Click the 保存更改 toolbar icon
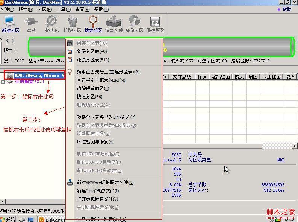Image resolution: width=298 pixels, height=222 pixels. tap(155, 21)
